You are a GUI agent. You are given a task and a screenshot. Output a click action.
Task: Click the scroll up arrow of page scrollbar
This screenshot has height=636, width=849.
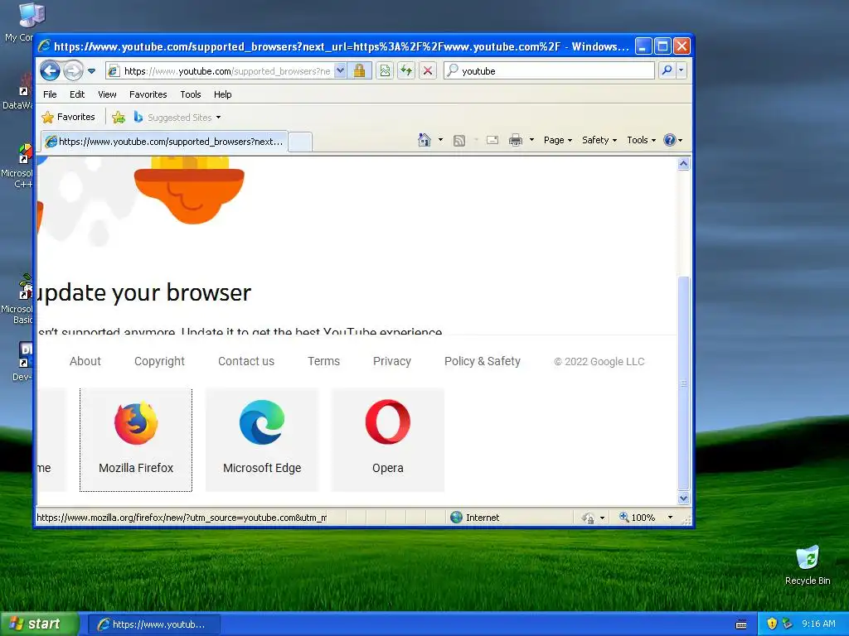coord(683,164)
